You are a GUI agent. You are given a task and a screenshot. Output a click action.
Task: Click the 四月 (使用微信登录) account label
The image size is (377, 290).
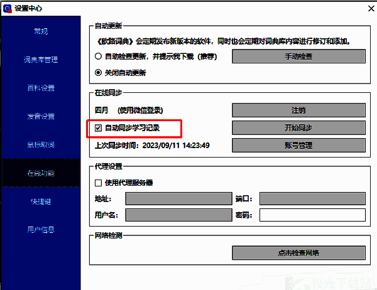pos(129,110)
